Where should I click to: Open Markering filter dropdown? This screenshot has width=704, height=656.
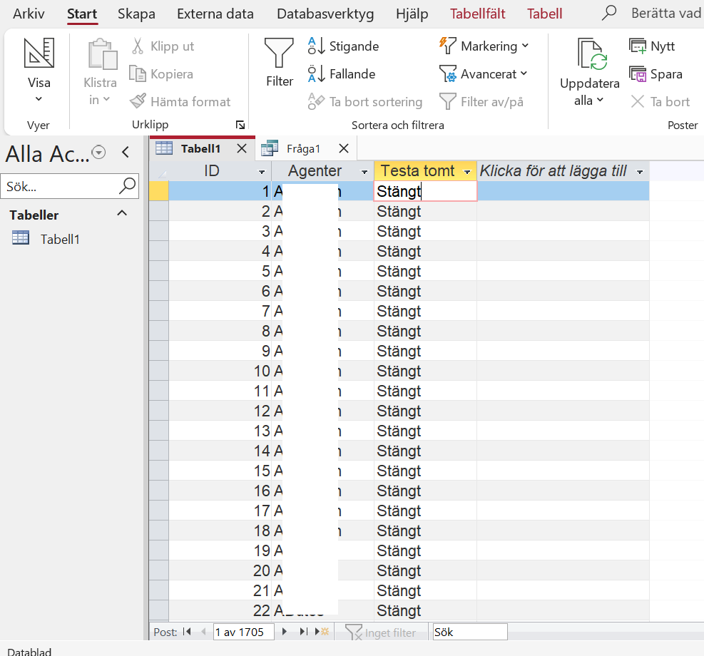tap(483, 46)
